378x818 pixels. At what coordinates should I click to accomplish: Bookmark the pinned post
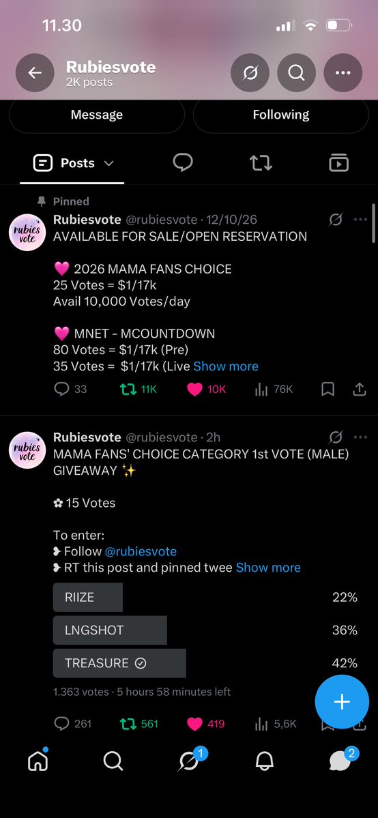coord(328,389)
